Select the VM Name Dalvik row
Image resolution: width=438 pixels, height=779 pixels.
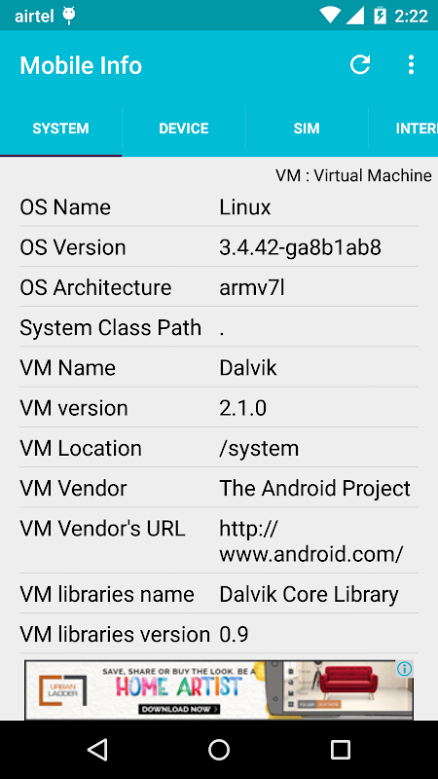[x=219, y=368]
